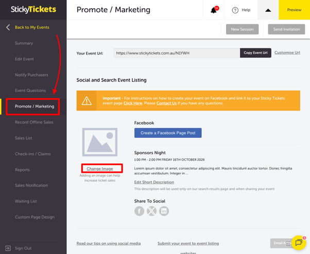This screenshot has height=254, width=310.
Task: Click the yellow Preview button
Action: 294,10
